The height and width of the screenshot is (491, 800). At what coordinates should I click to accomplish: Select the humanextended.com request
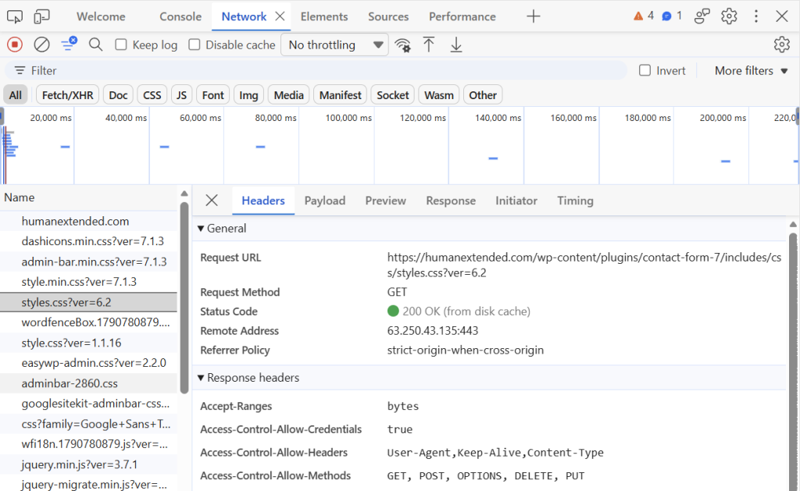tap(89, 221)
